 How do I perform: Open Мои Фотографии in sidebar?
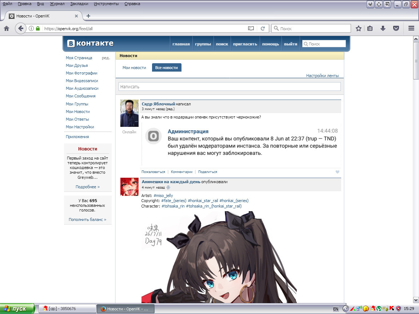click(x=81, y=73)
